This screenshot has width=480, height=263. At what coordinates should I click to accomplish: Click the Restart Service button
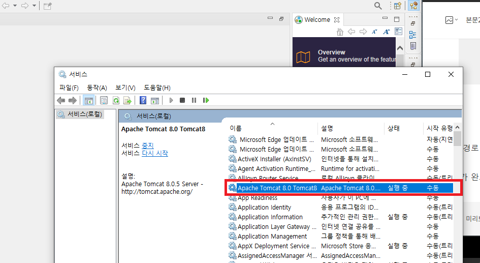coord(206,100)
